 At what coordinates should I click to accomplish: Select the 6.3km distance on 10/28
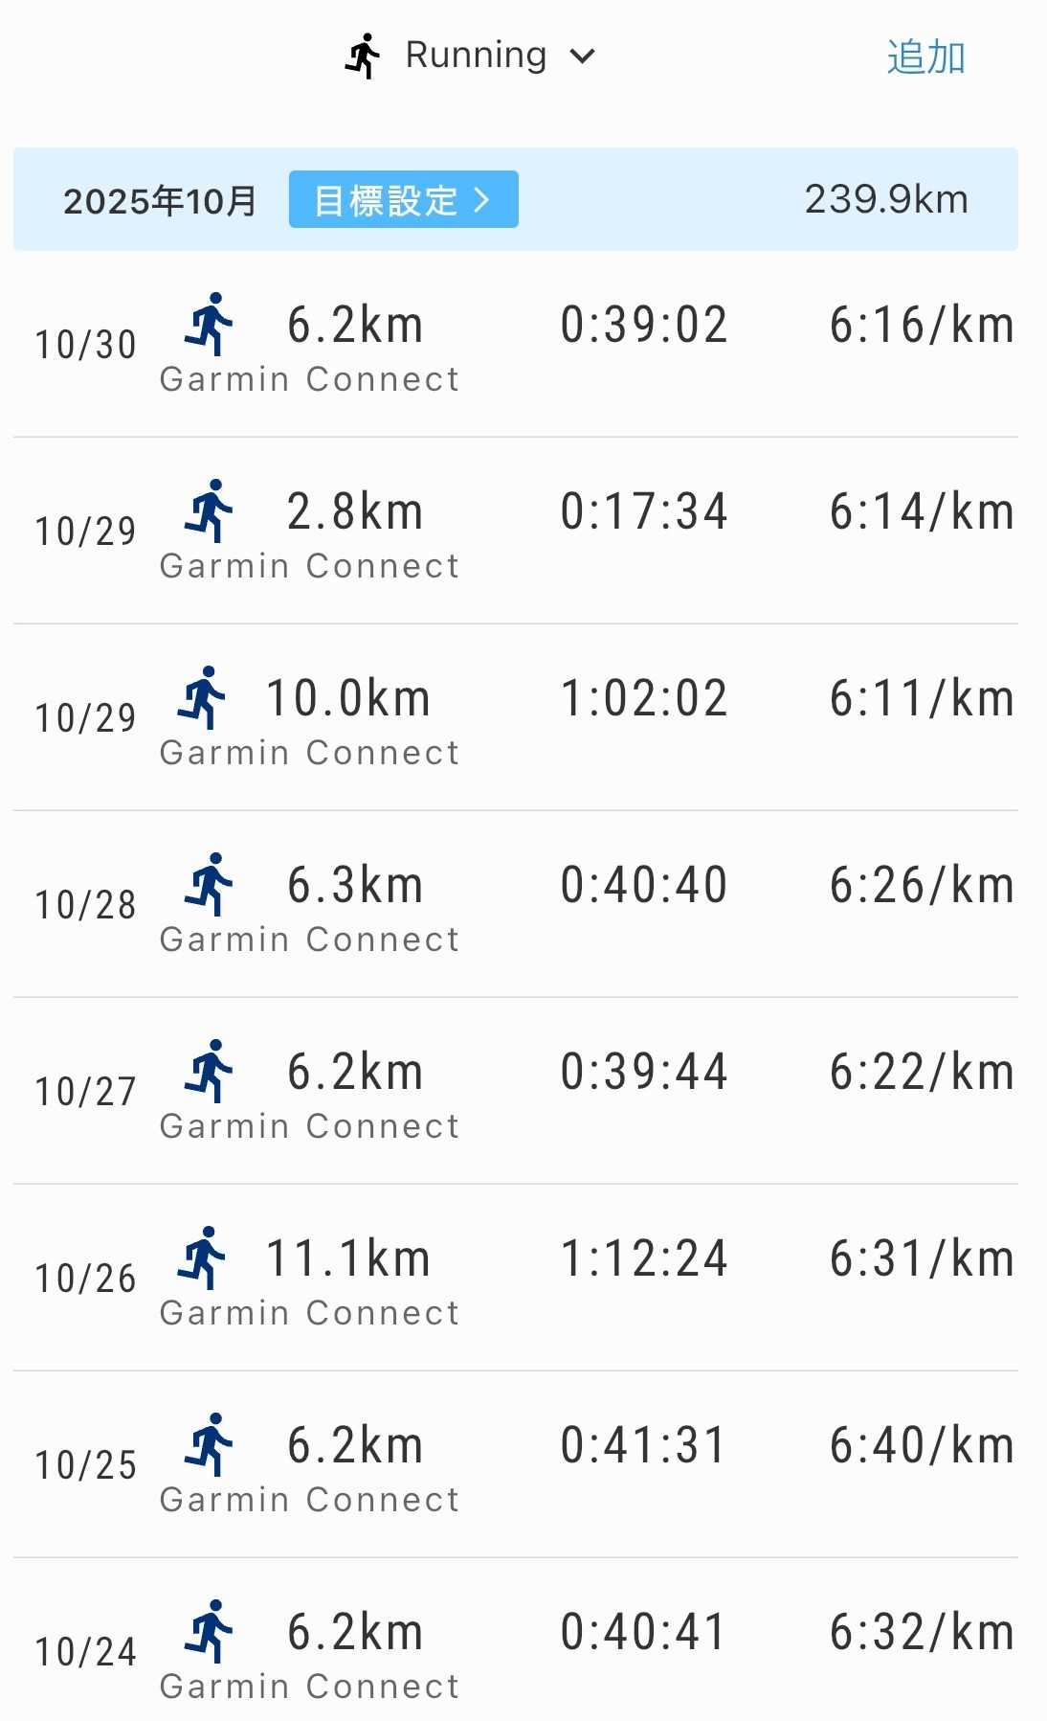point(355,885)
